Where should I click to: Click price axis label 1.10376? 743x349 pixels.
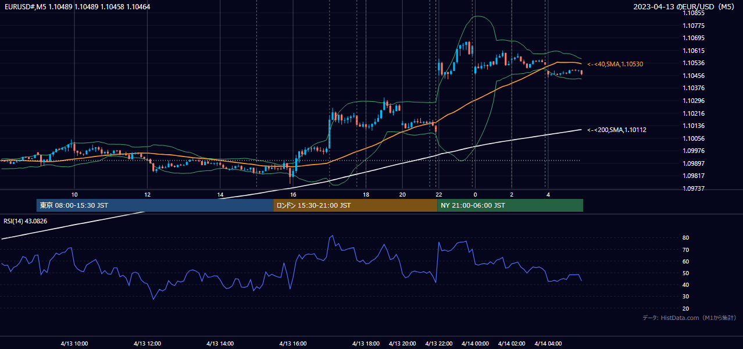coord(693,88)
